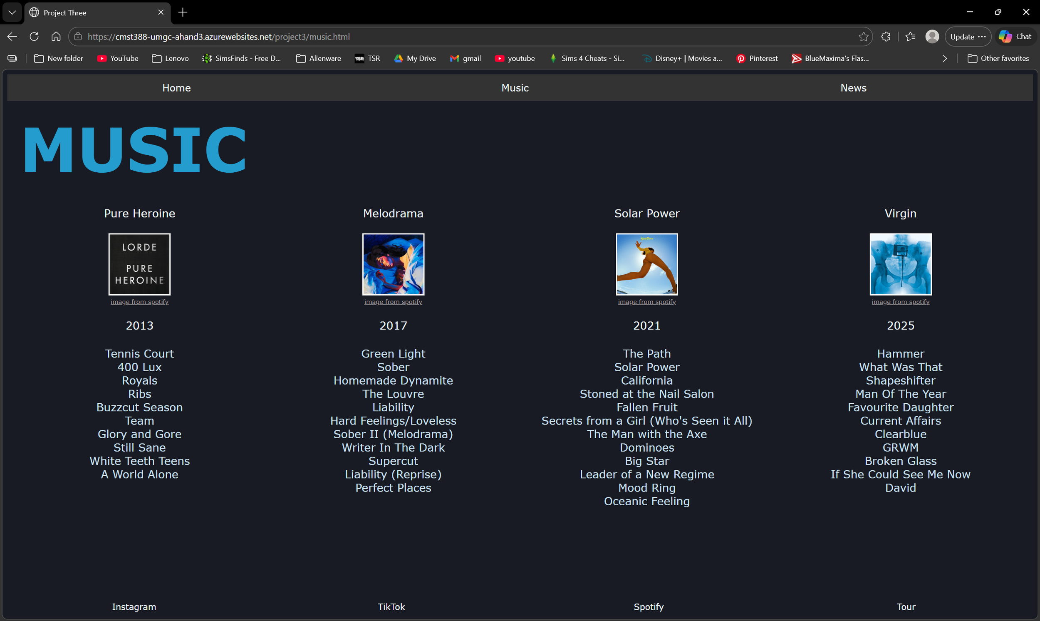1040x621 pixels.
Task: Open the Sims 4 Cheats bookmark
Action: 587,58
